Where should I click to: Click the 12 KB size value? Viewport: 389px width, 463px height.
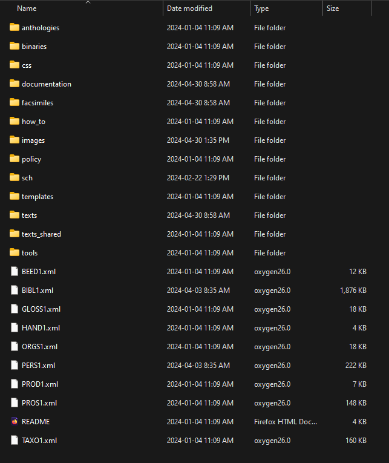(358, 271)
